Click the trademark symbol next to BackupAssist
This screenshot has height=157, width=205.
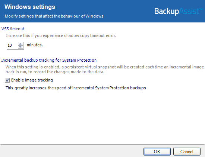coord(201,9)
